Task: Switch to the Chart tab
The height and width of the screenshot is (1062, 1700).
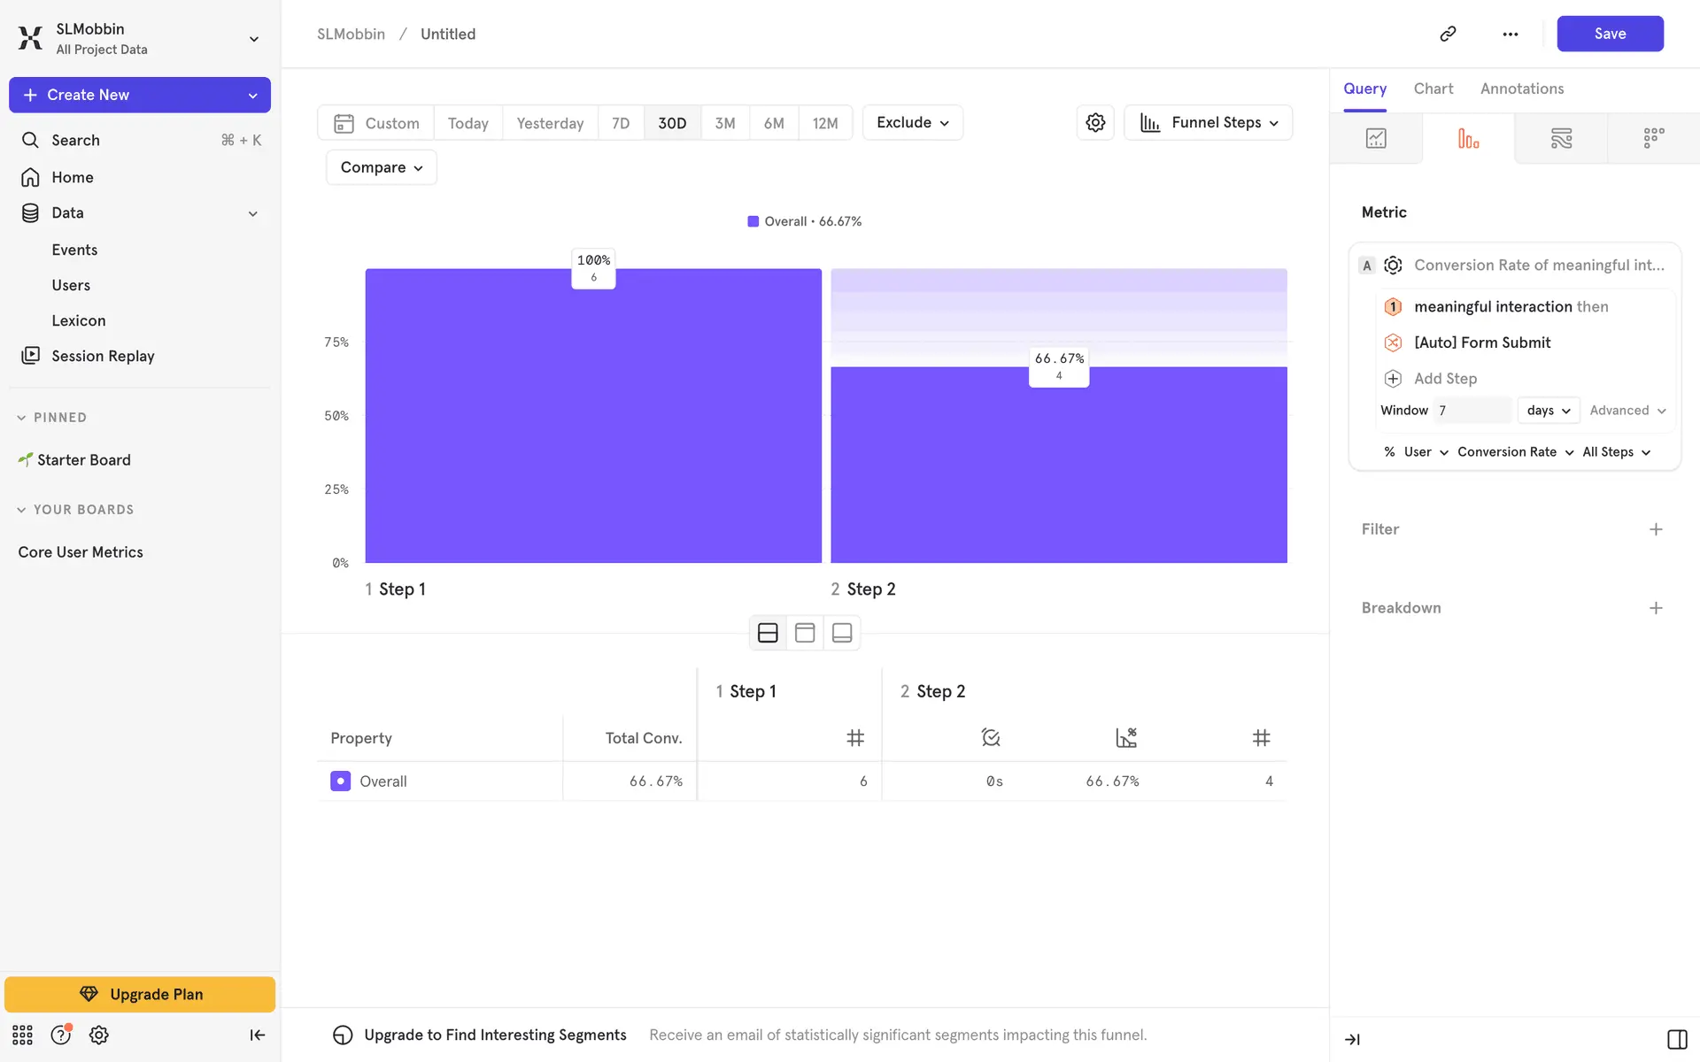Action: click(1433, 88)
